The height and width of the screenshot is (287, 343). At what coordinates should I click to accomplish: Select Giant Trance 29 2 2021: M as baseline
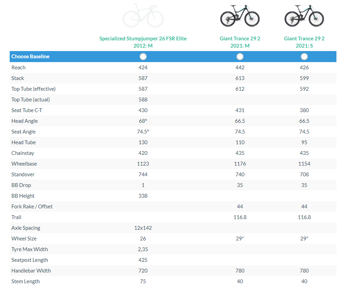click(x=240, y=57)
